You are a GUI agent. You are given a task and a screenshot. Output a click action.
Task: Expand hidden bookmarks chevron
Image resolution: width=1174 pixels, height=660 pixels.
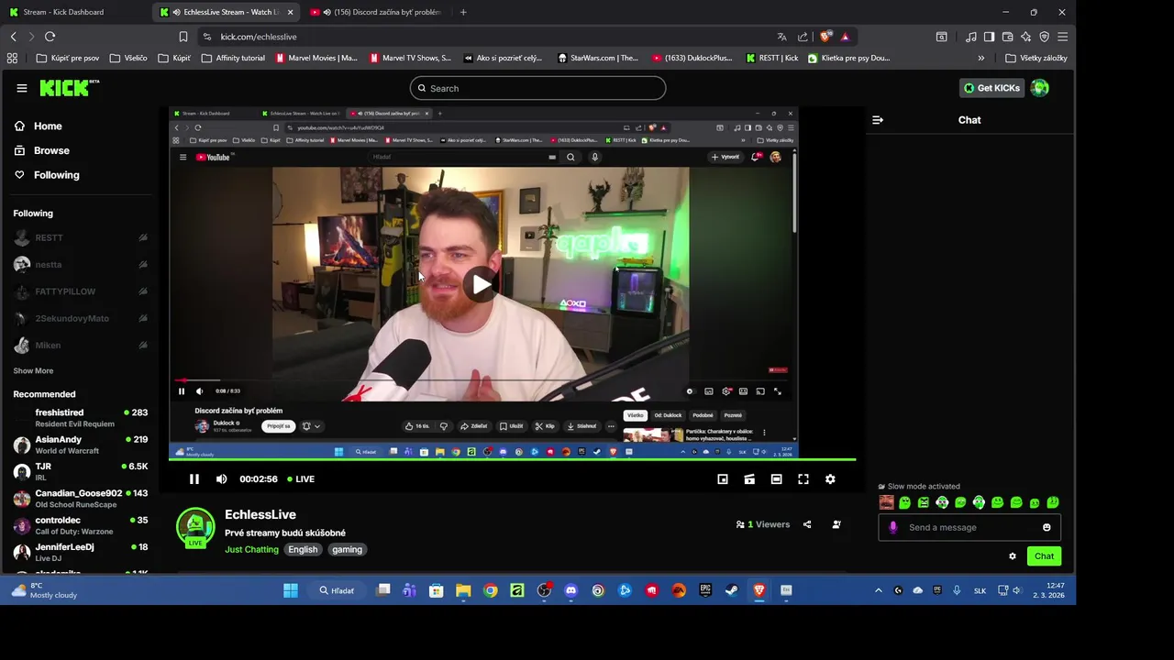(x=980, y=58)
